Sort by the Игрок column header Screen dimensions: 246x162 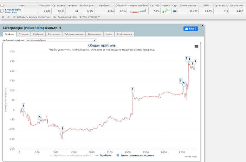21,6
